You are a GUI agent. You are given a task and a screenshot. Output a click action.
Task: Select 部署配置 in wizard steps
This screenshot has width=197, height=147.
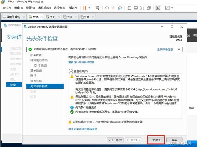(x=36, y=55)
